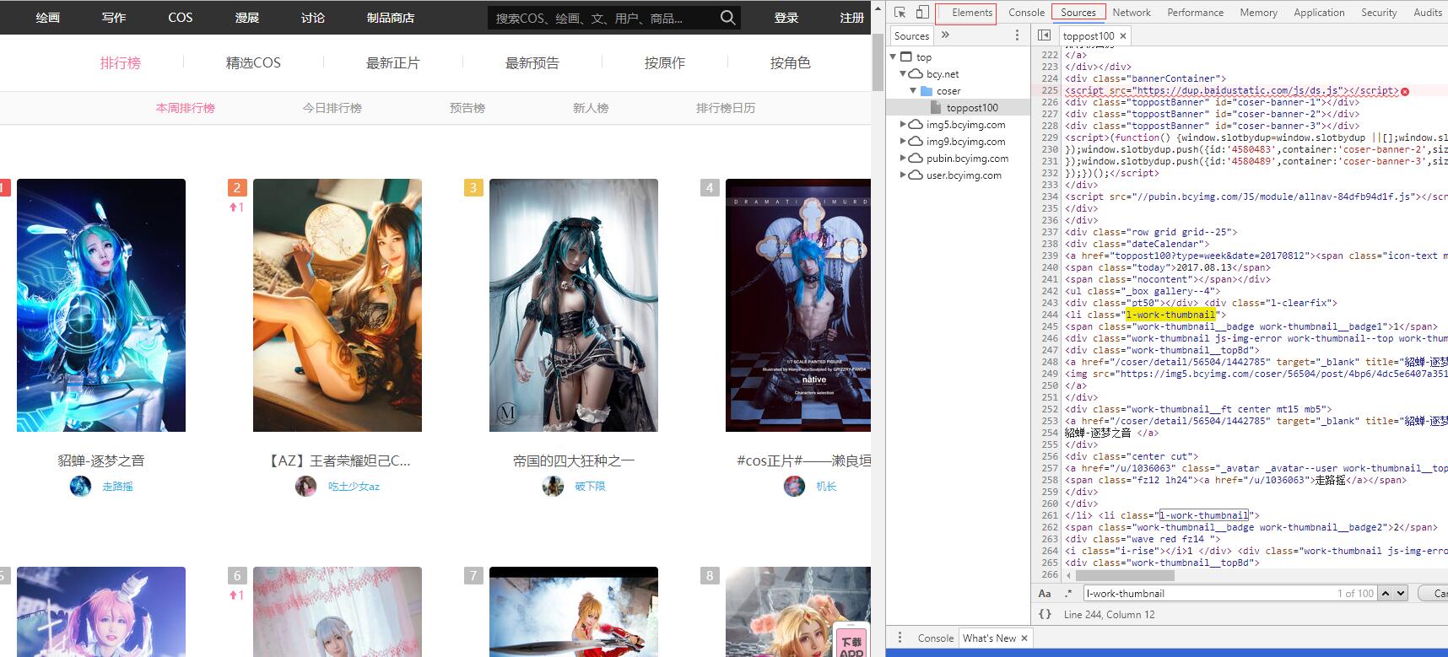This screenshot has height=657, width=1448.
Task: Expand the pubin.bcyimg.com domain
Action: (903, 158)
